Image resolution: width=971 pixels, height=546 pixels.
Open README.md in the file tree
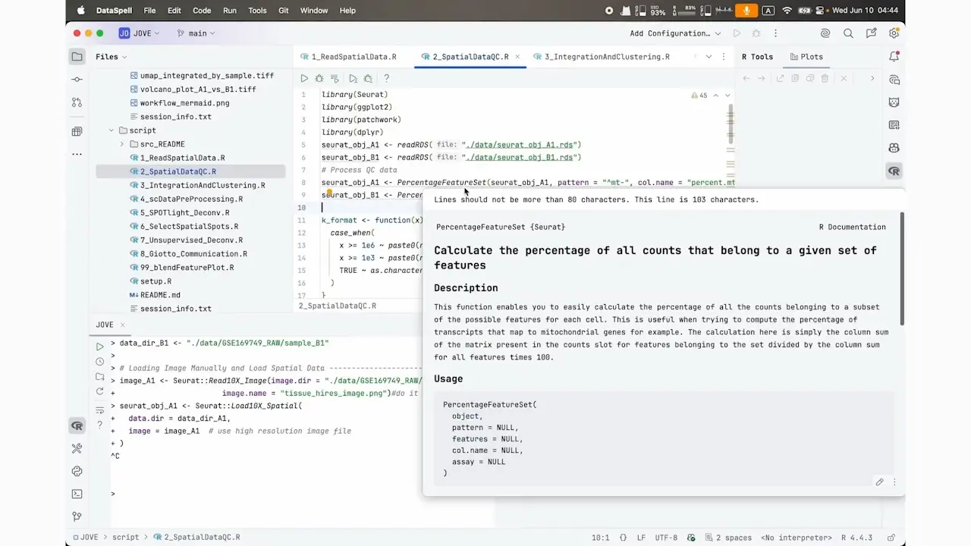pyautogui.click(x=160, y=295)
